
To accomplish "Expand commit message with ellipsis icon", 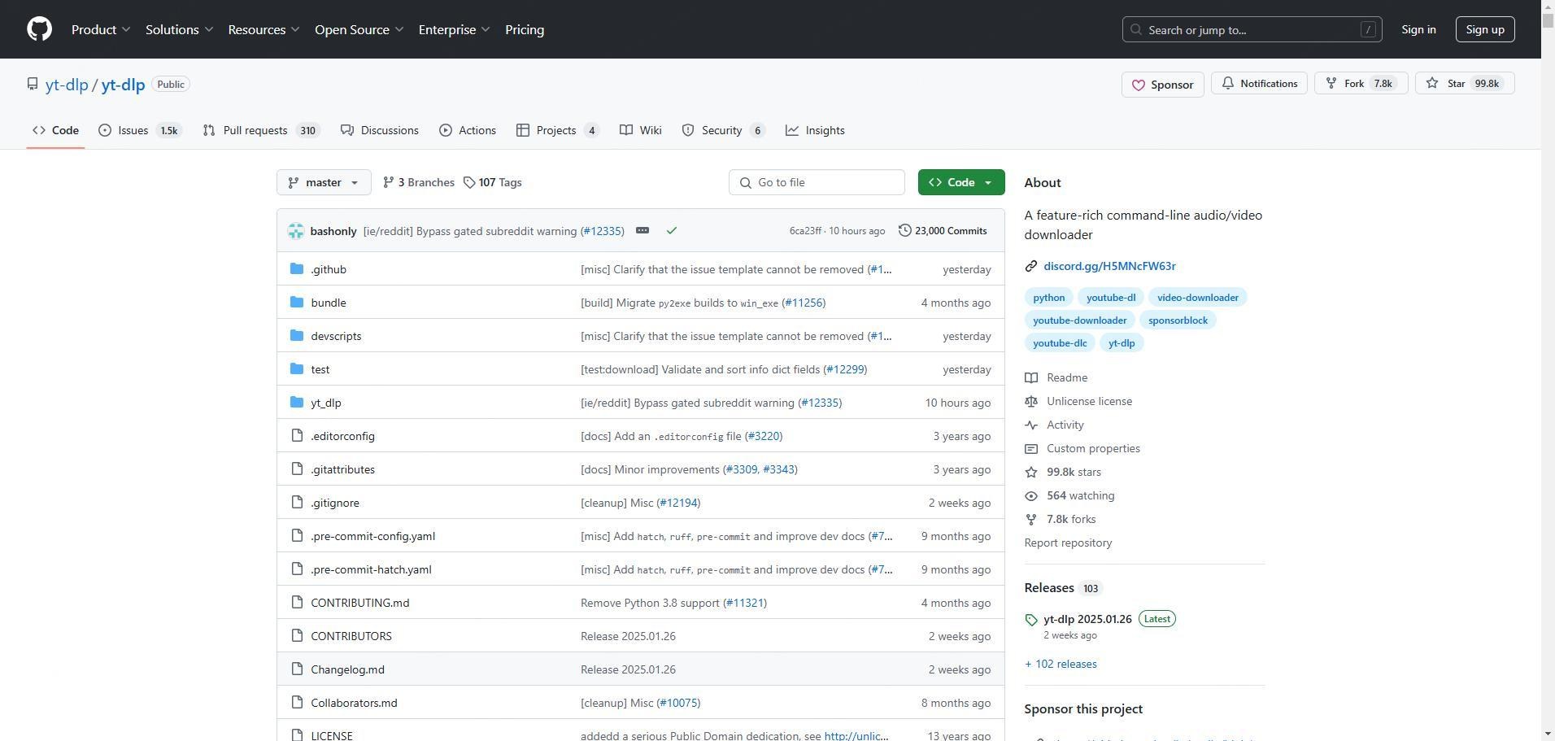I will coord(642,230).
